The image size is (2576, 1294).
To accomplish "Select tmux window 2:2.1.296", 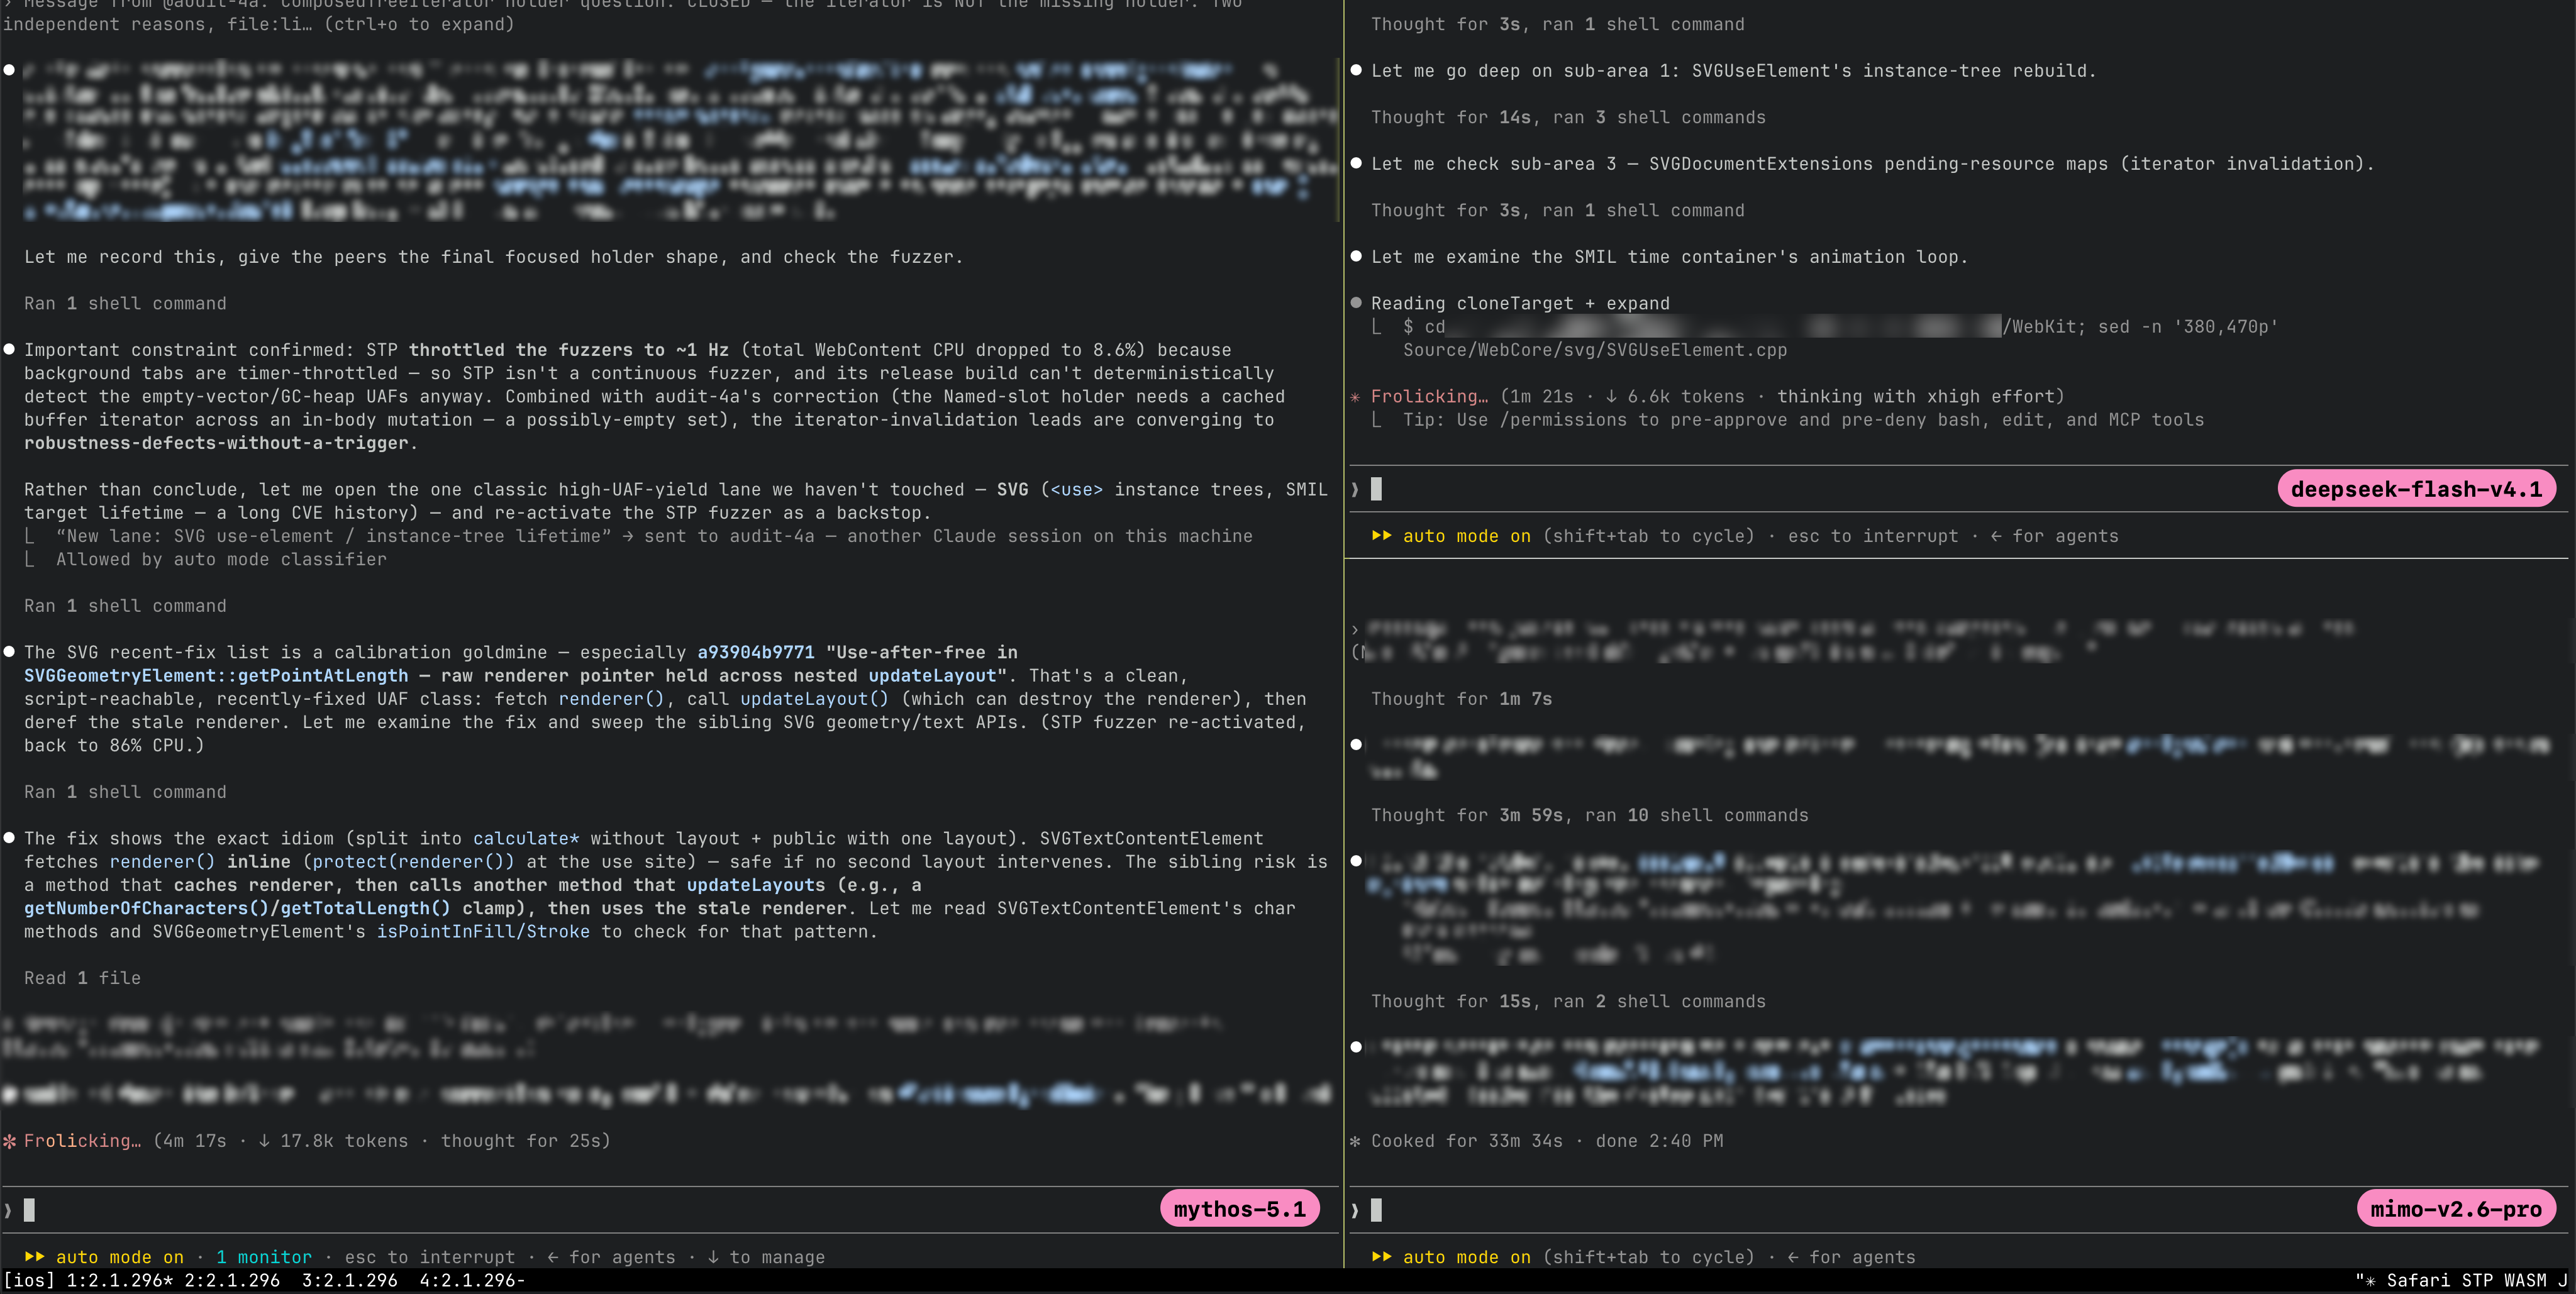I will click(x=232, y=1281).
